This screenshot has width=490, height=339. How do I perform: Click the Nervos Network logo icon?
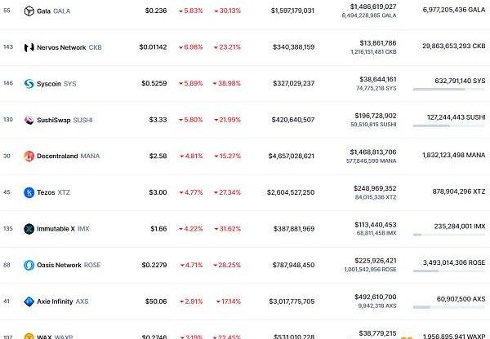tap(29, 47)
